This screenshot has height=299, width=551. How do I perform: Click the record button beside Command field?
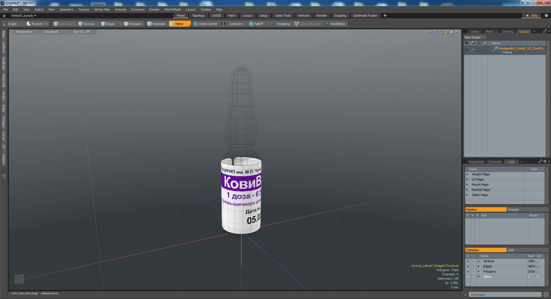(x=546, y=295)
